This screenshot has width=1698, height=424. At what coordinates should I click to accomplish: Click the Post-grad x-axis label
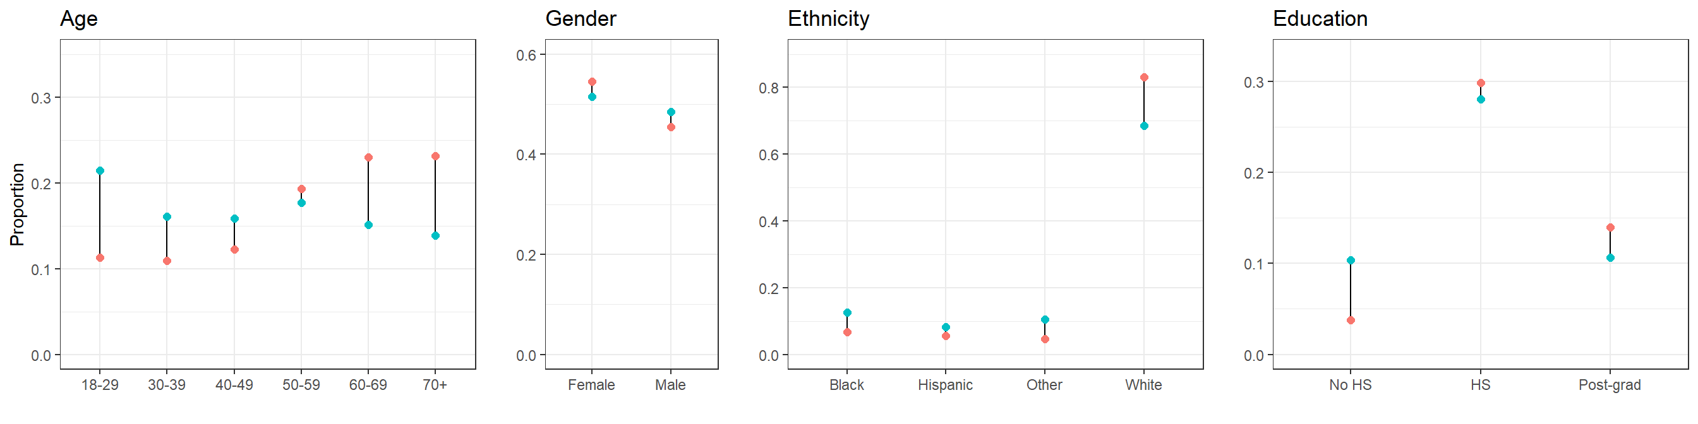point(1610,385)
